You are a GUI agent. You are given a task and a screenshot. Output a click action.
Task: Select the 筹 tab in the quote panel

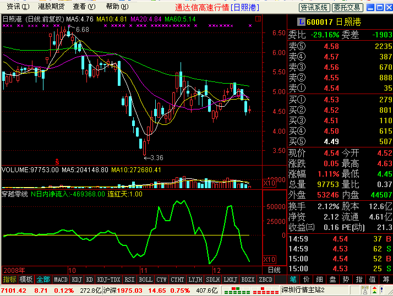(x=386, y=279)
